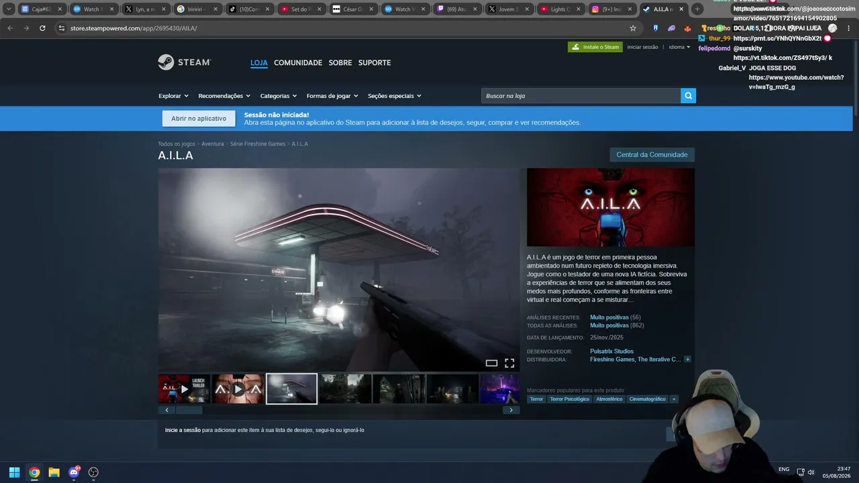Click the Steam logo in the header

coord(185,62)
